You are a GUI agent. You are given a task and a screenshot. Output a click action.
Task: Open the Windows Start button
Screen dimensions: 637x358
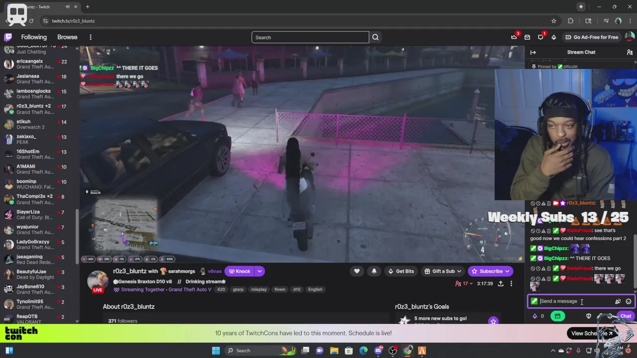(216, 351)
